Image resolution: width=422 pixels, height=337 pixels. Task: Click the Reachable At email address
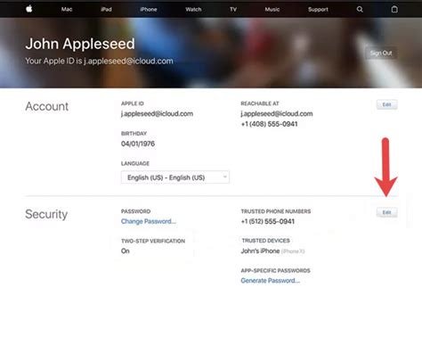(x=277, y=114)
